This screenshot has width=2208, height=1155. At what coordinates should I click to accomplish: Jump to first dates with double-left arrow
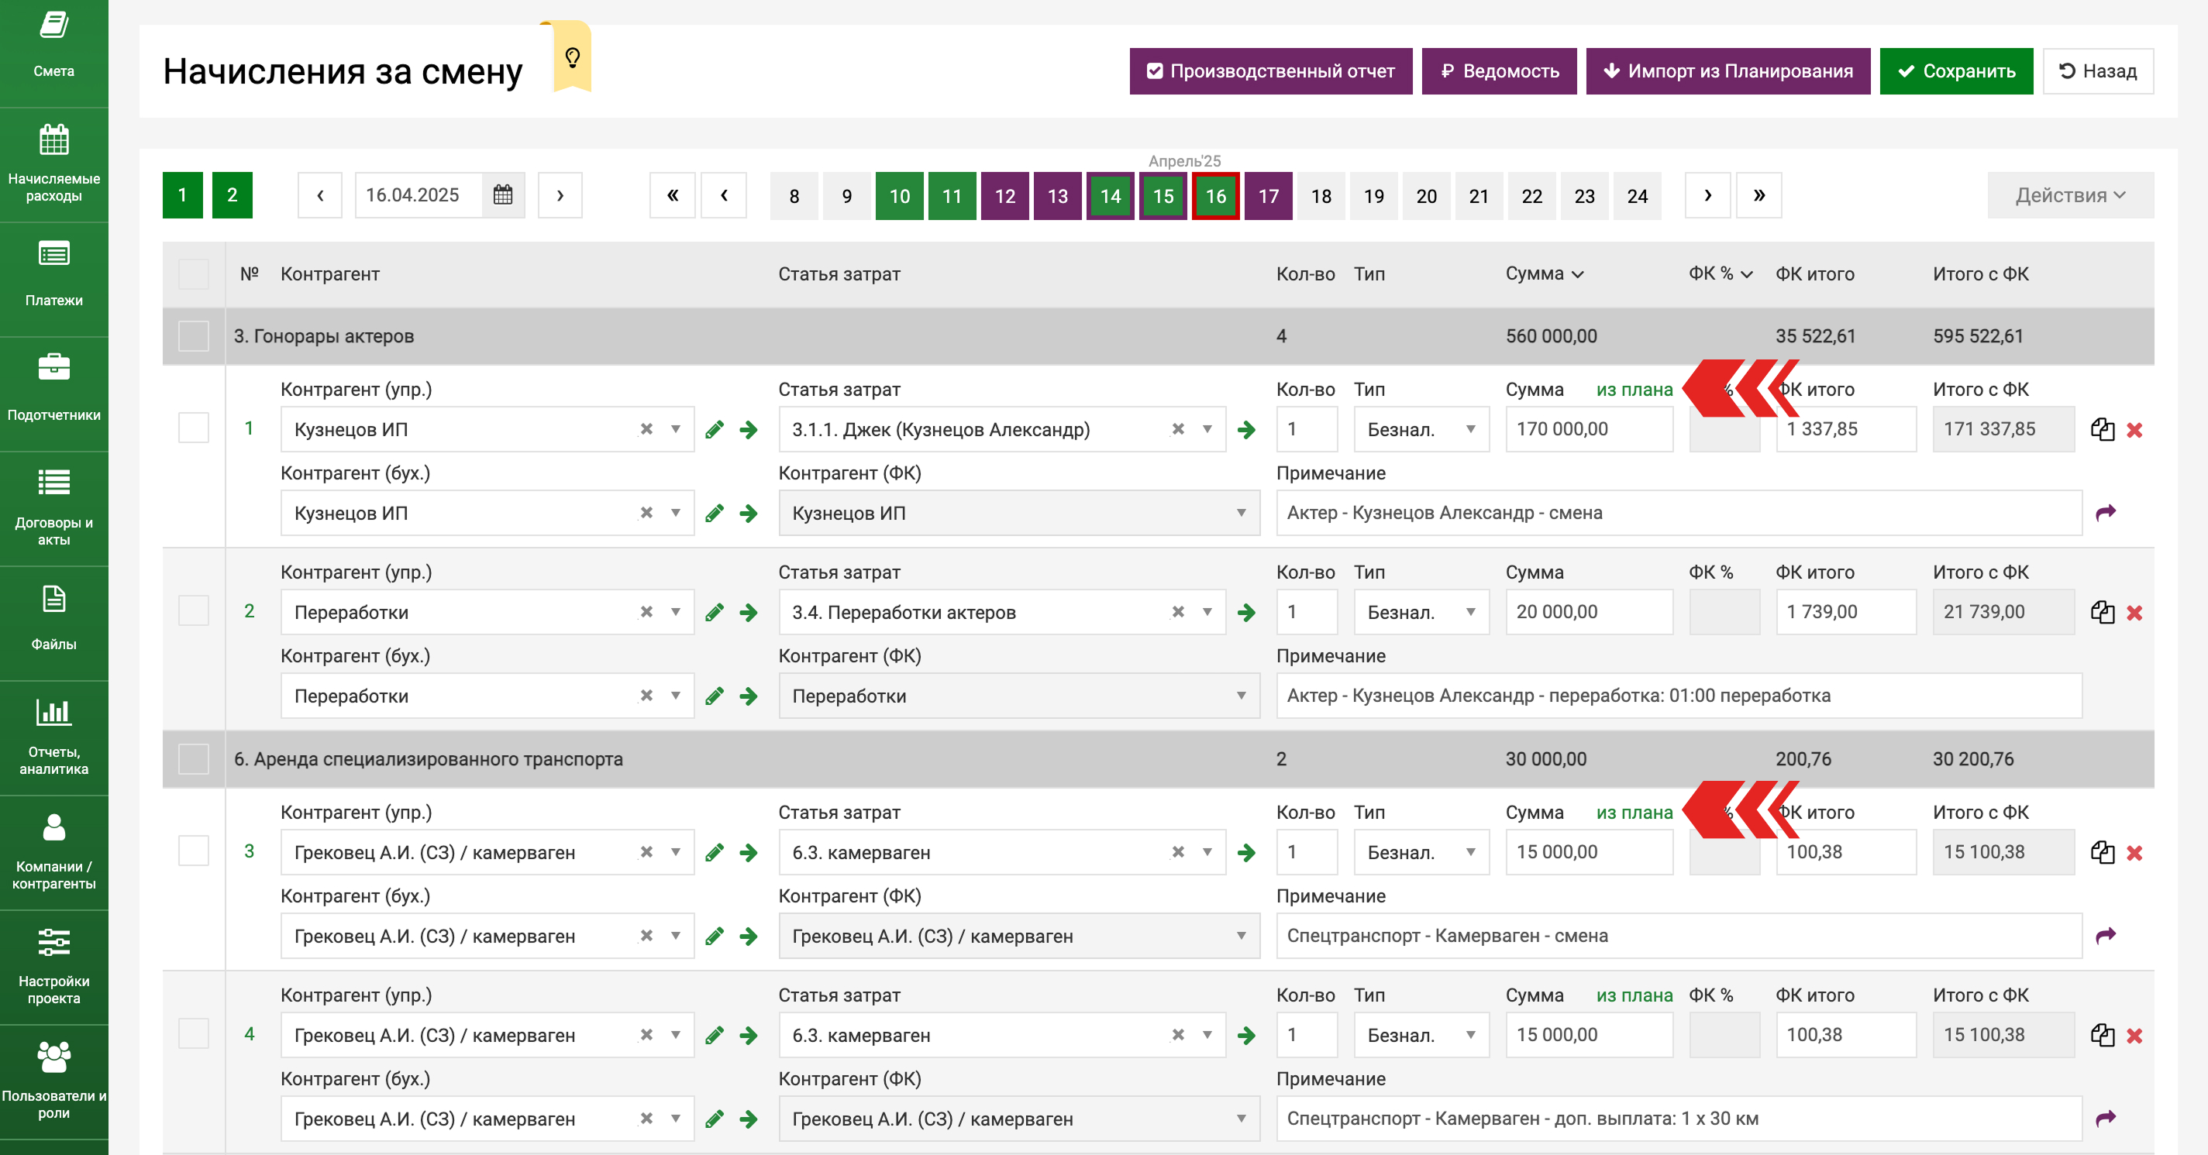click(x=673, y=195)
